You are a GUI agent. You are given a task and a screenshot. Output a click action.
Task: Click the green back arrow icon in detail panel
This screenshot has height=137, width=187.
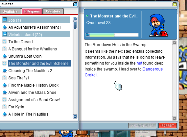(175, 4)
